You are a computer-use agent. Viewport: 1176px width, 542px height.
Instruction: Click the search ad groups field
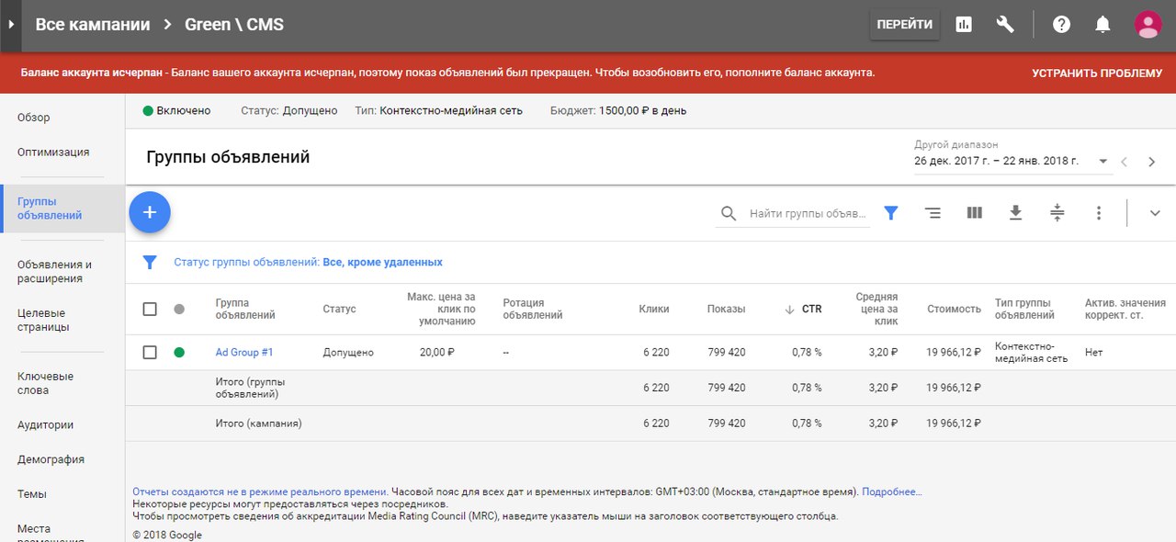tap(808, 213)
